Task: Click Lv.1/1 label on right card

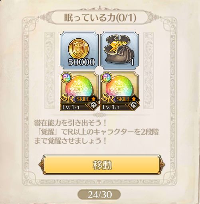Action: [x=111, y=107]
